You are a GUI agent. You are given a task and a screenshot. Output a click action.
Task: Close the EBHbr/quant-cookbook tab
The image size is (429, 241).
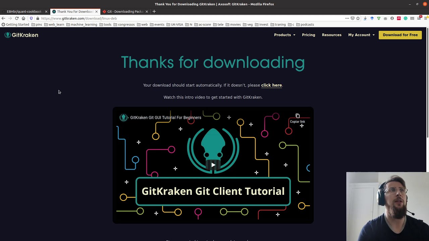(46, 11)
